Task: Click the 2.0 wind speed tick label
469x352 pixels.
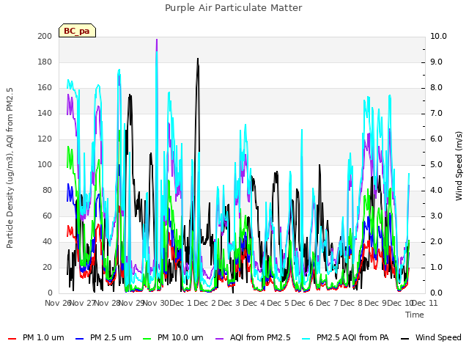Action: 437,242
